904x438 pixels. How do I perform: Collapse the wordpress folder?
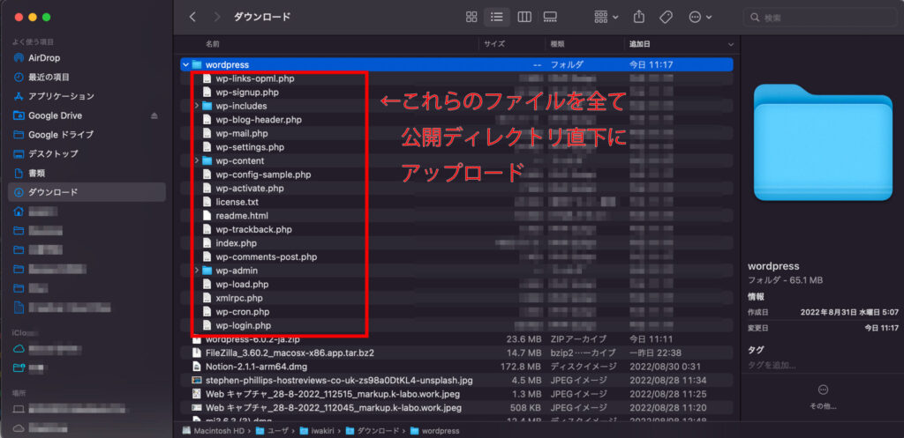click(x=185, y=64)
